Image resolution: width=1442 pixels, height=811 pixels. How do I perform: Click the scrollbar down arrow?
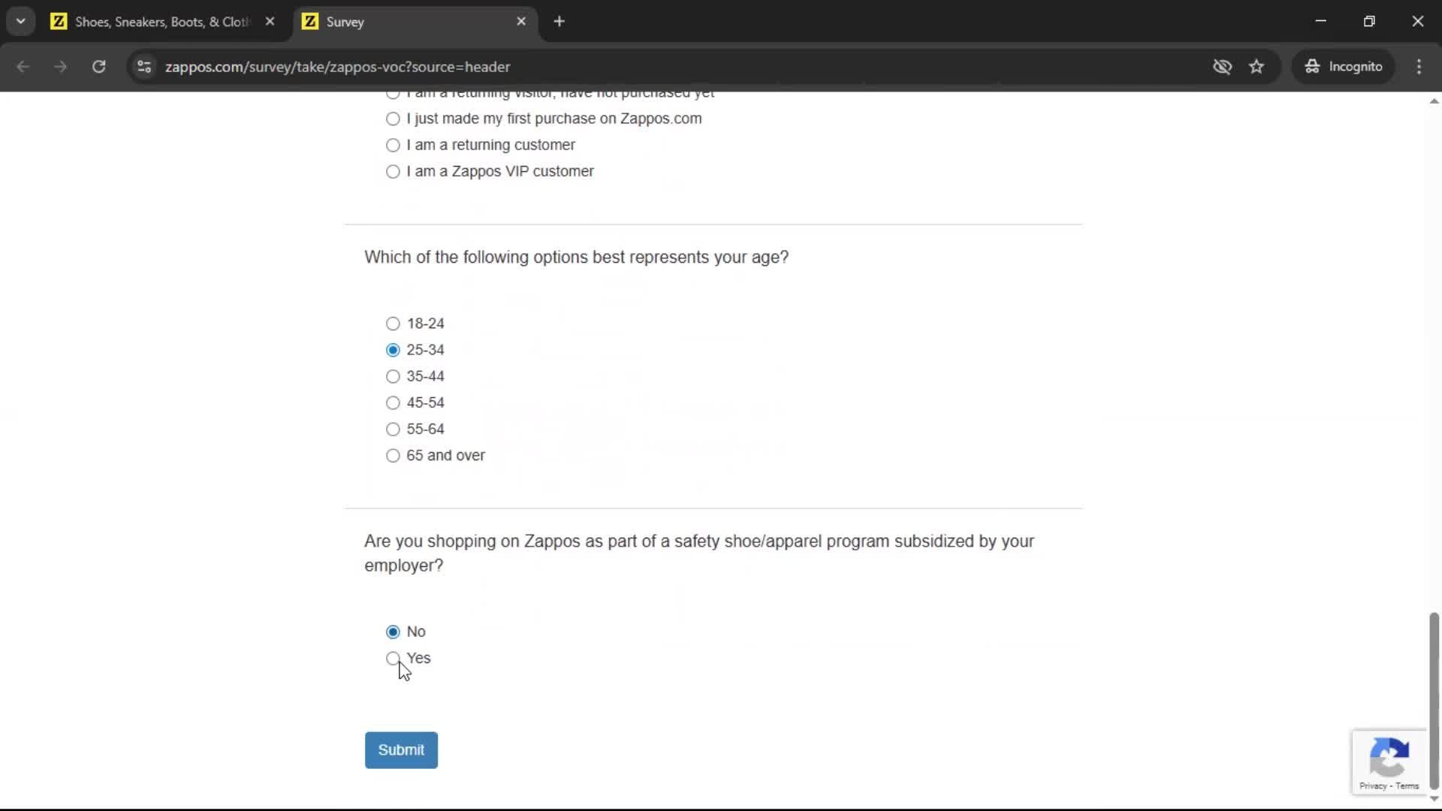(x=1434, y=798)
